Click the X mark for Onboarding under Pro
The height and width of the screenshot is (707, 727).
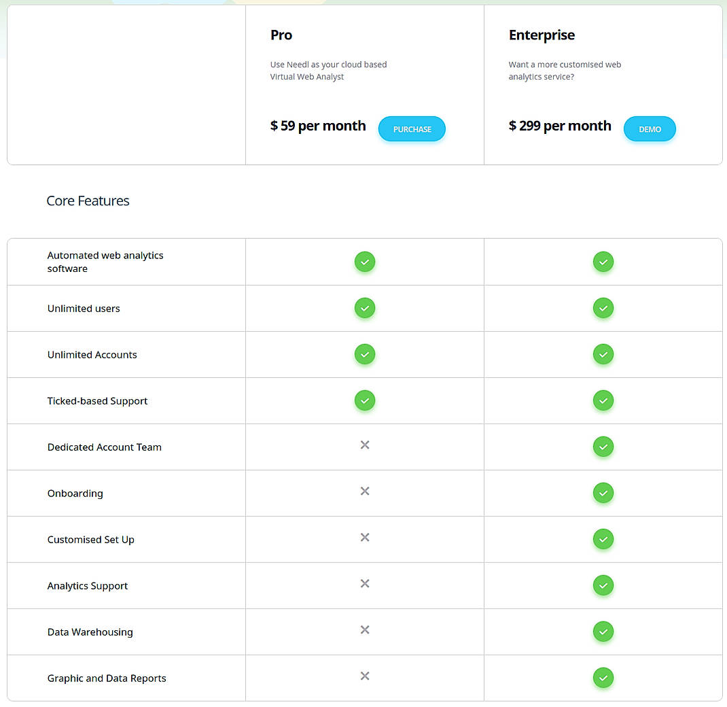click(365, 491)
